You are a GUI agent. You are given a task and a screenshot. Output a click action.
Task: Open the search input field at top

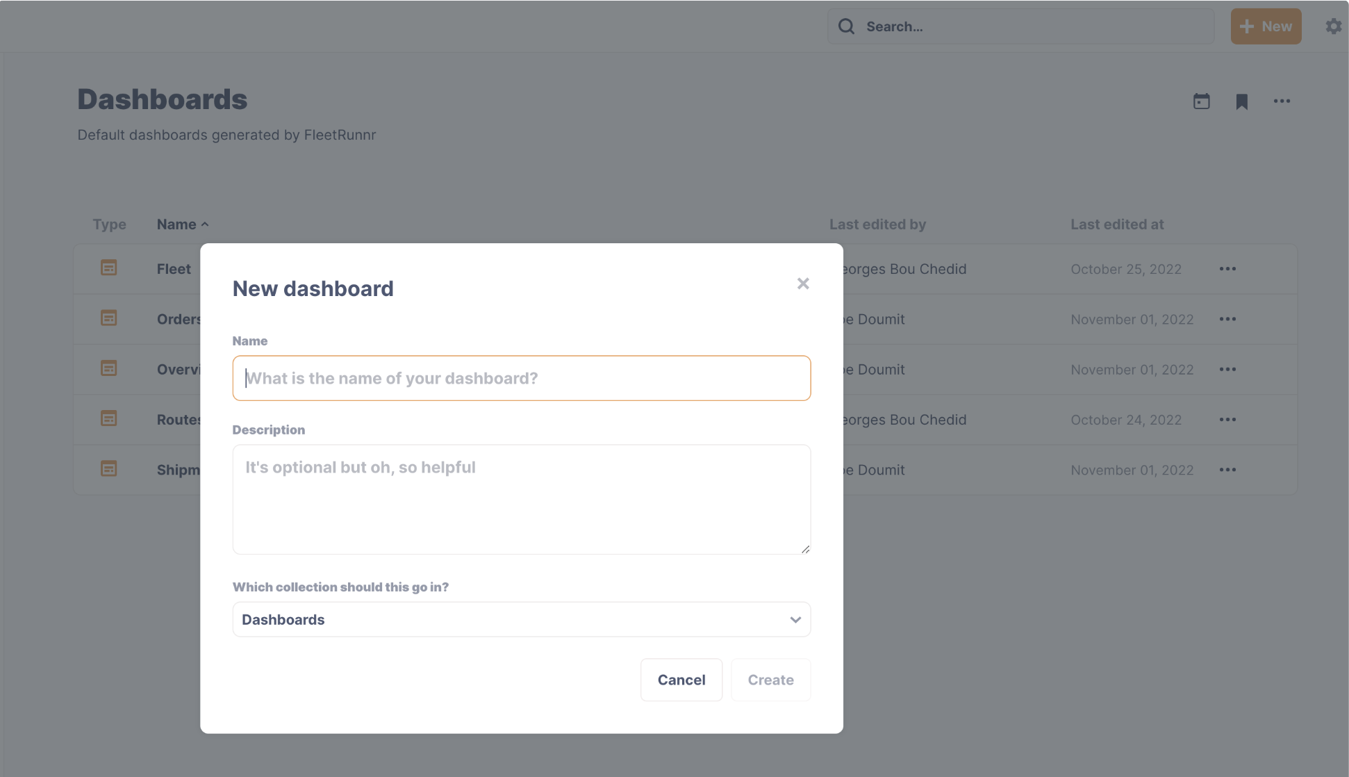click(x=1020, y=26)
